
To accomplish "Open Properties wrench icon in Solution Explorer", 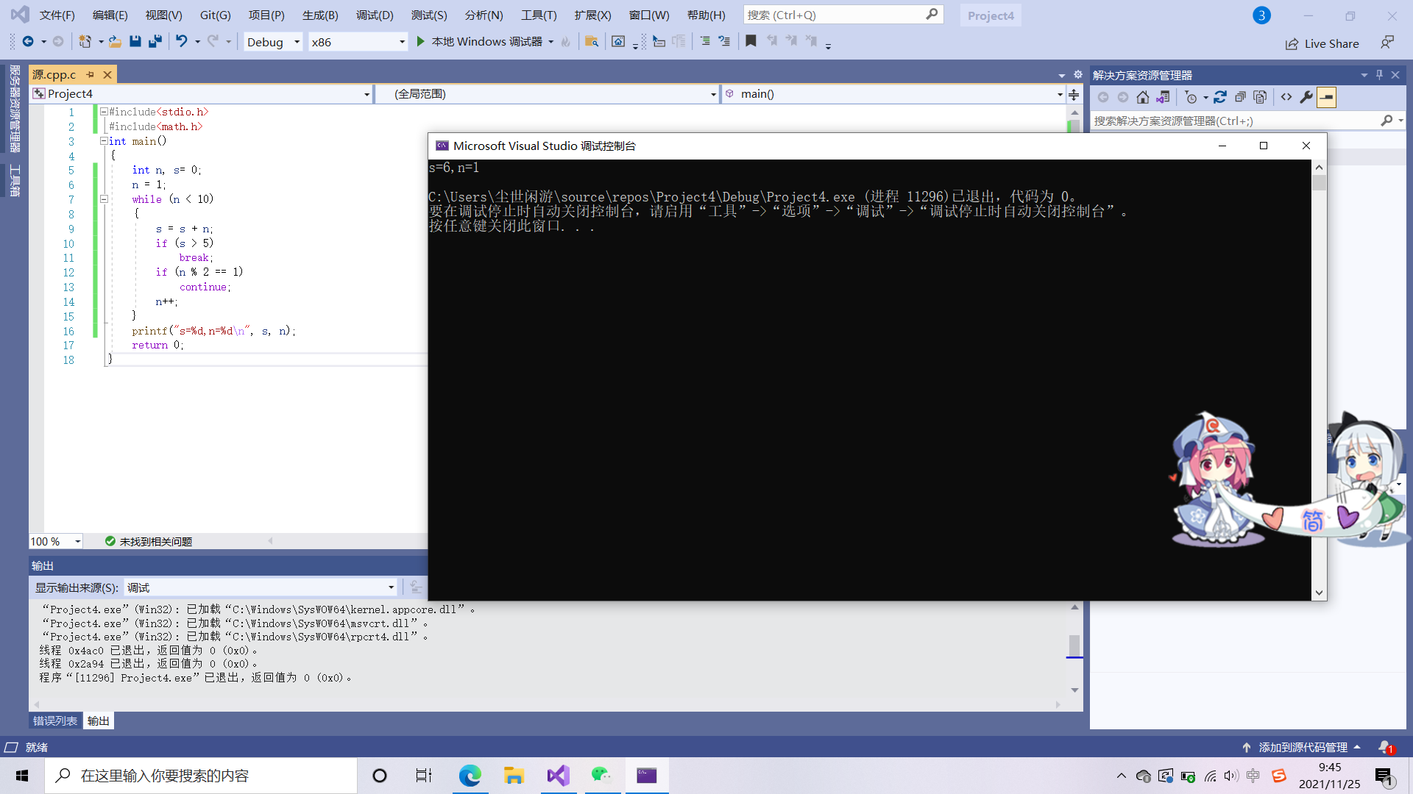I will point(1306,97).
